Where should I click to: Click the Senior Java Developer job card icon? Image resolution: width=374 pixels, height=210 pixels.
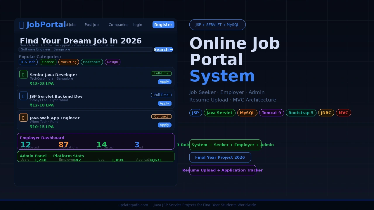23,74
